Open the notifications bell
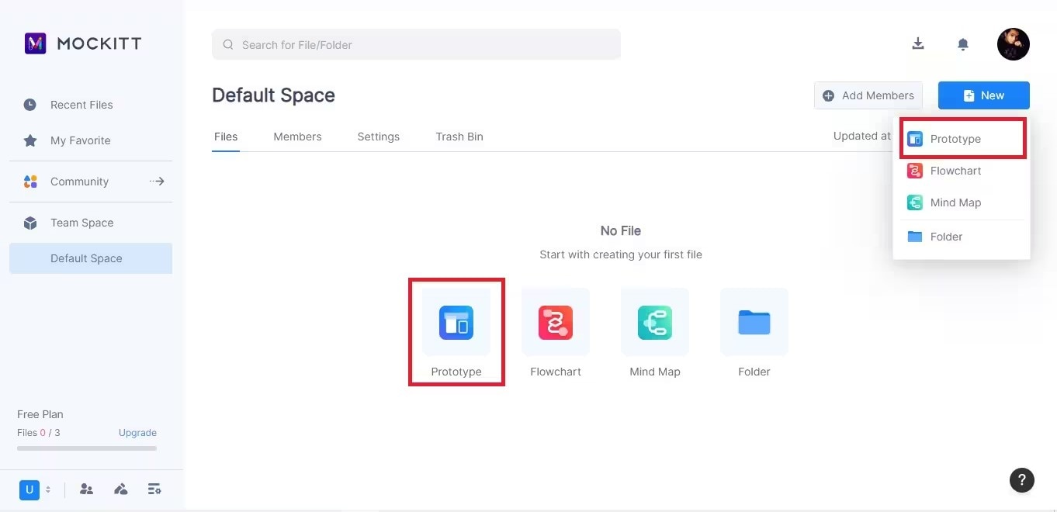1057x512 pixels. 963,44
